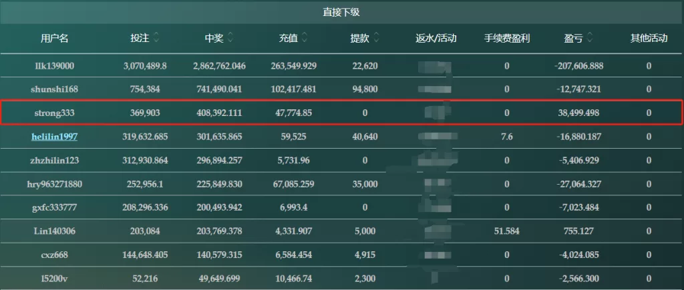Click username zhzhilin123
This screenshot has width=684, height=290.
click(55, 161)
